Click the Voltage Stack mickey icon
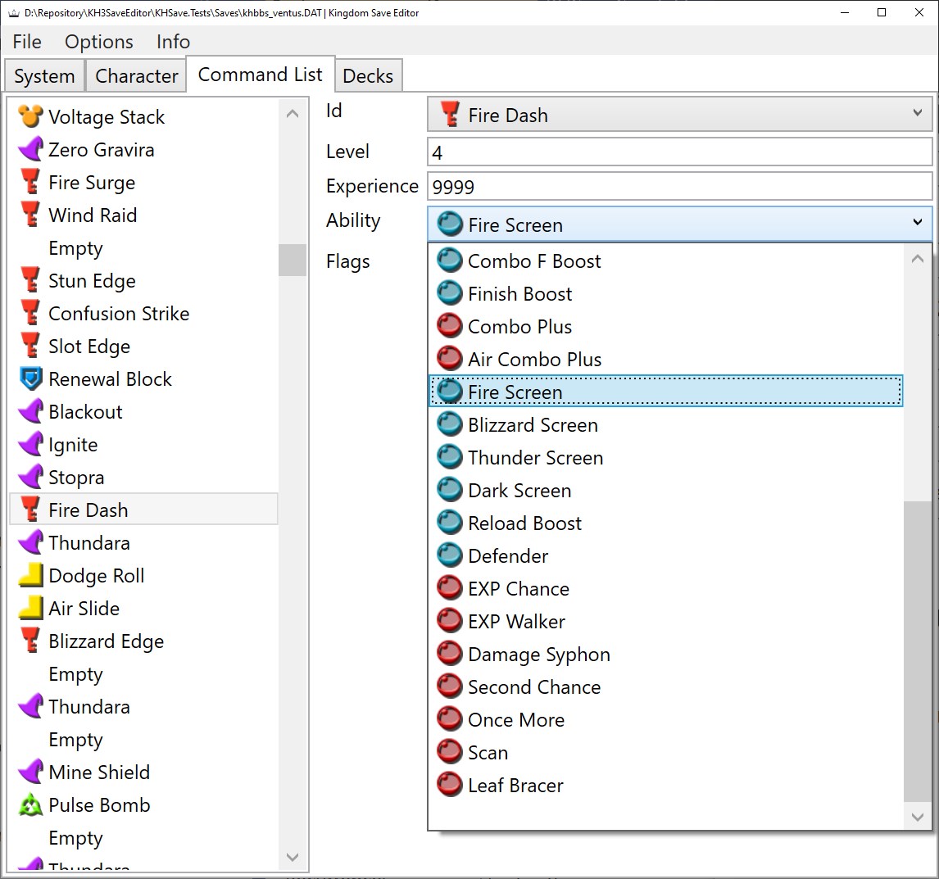The height and width of the screenshot is (879, 939). pyautogui.click(x=30, y=117)
